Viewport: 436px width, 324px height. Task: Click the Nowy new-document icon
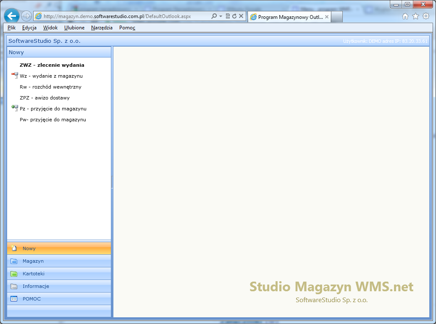[13, 248]
